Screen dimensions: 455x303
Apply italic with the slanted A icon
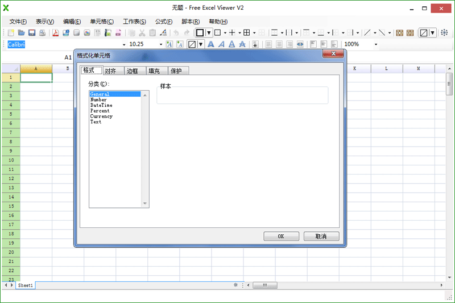(x=221, y=44)
